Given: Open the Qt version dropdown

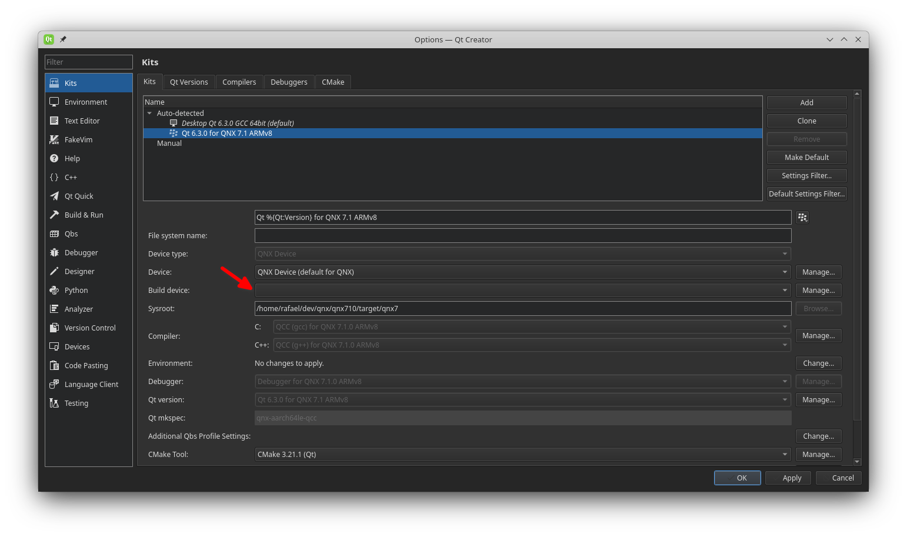Looking at the screenshot, I should click(x=522, y=399).
